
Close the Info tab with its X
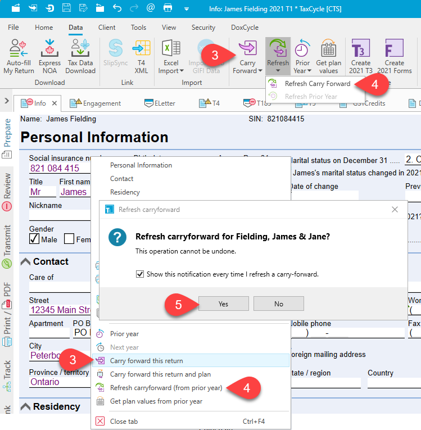coord(55,103)
